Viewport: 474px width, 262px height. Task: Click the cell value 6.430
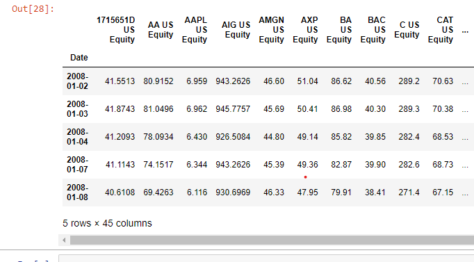pyautogui.click(x=197, y=137)
